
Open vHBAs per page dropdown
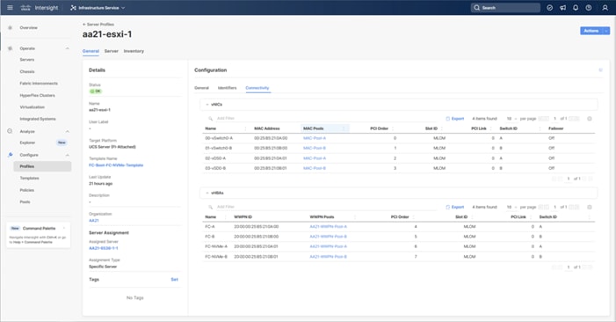(x=511, y=207)
